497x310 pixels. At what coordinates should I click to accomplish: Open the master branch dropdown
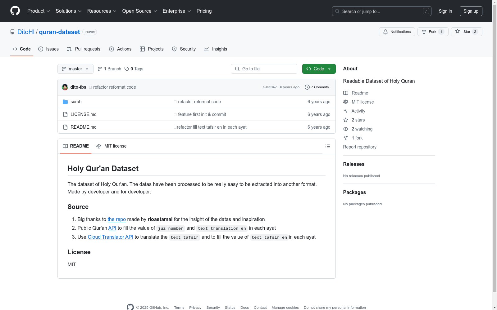point(75,69)
